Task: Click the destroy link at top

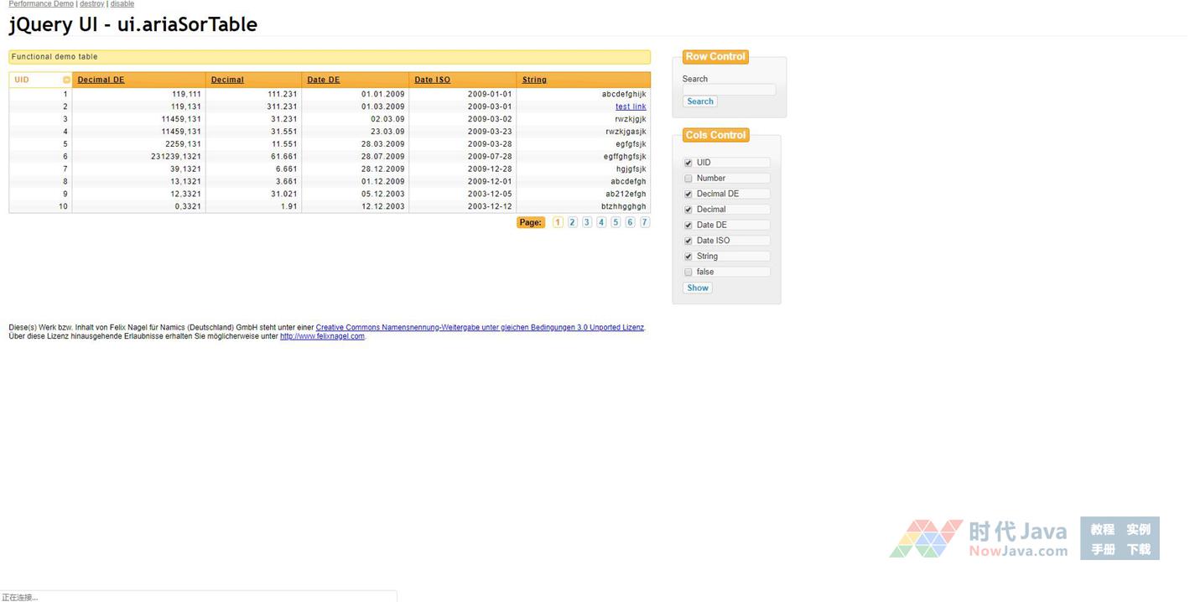Action: [x=91, y=4]
